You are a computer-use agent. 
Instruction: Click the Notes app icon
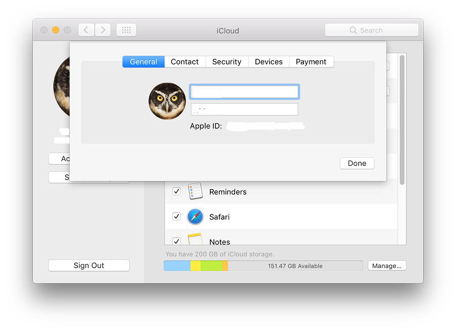[x=195, y=239]
